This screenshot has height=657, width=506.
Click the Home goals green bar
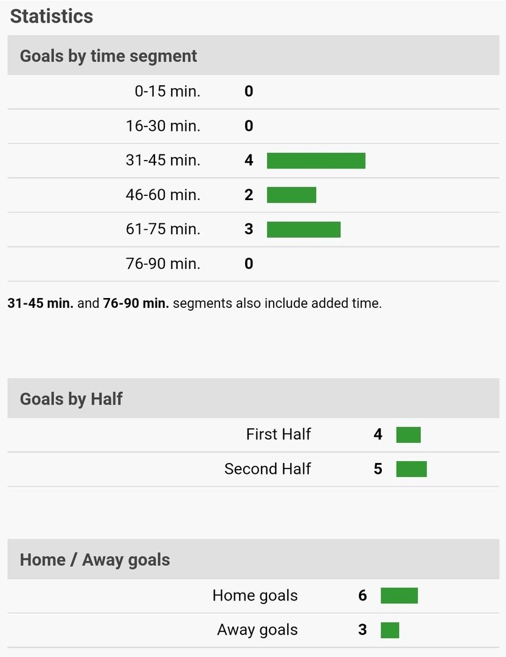coord(399,596)
